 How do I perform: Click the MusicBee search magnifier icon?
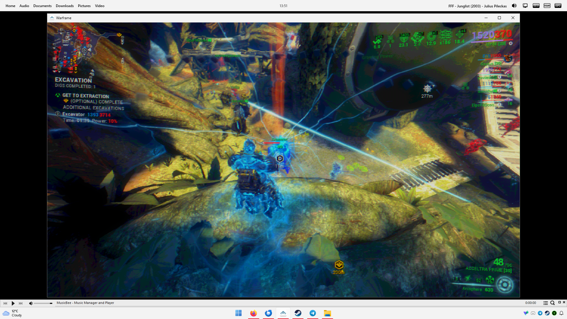pos(553,303)
